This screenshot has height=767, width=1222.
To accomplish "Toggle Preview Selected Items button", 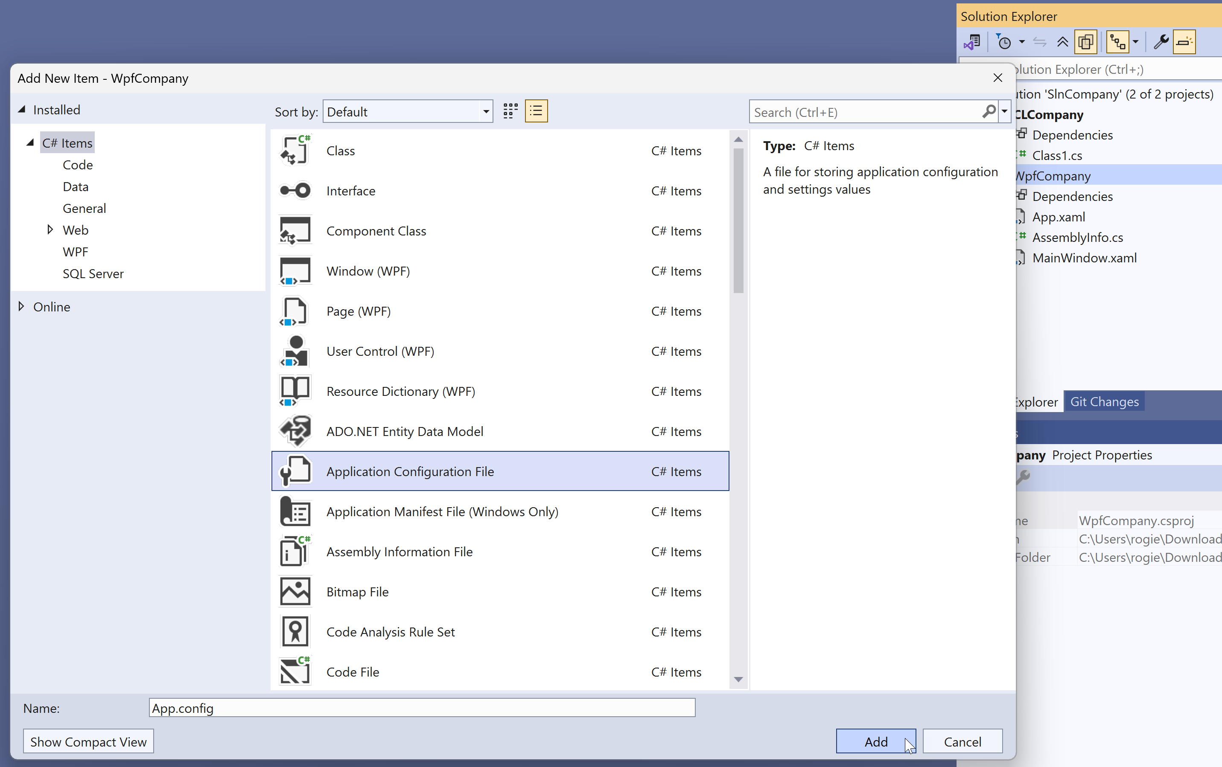I will [x=1184, y=42].
